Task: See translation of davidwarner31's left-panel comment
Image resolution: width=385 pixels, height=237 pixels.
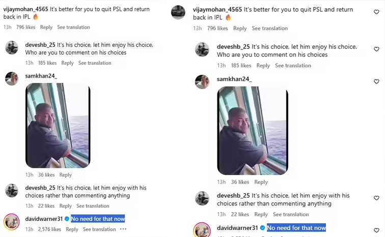Action: [100, 229]
